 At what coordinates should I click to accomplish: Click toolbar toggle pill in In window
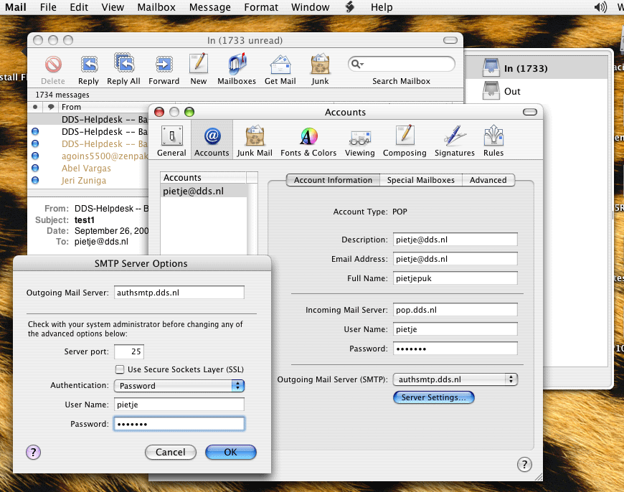click(450, 40)
